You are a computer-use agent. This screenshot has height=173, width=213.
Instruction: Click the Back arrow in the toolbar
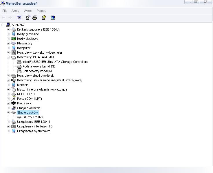click(4, 18)
